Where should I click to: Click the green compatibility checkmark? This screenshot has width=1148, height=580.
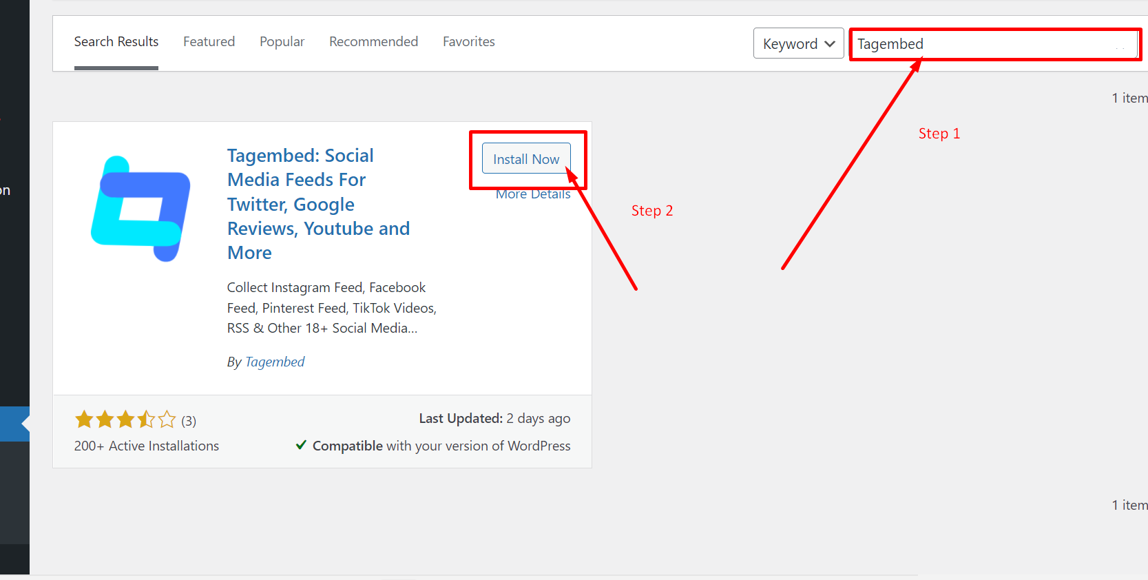301,445
